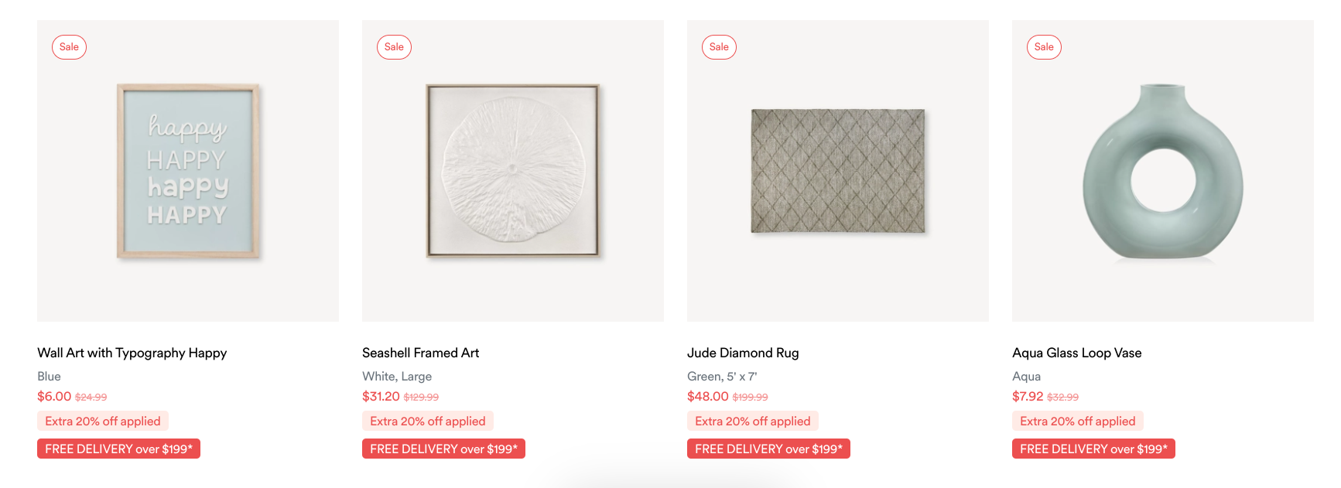
Task: Click Extra 20% off applied under Aqua vase
Action: coord(1078,421)
